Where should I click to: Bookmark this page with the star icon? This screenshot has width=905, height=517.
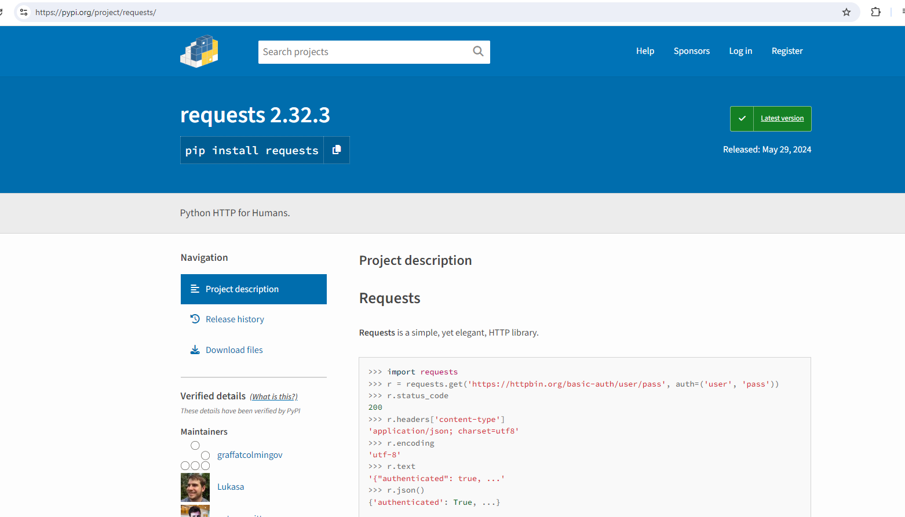coord(846,12)
